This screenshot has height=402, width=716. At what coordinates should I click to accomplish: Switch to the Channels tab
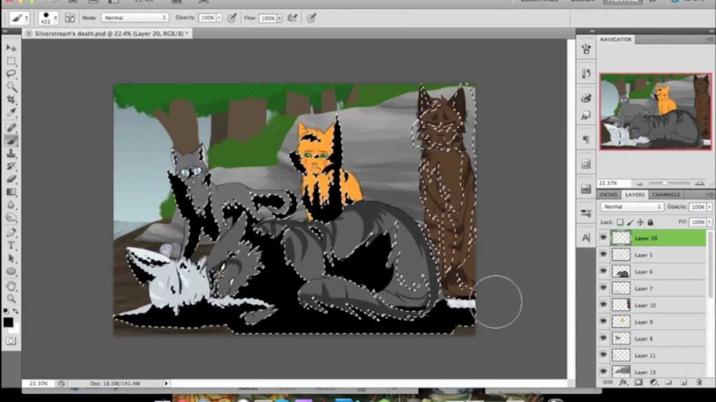point(666,194)
